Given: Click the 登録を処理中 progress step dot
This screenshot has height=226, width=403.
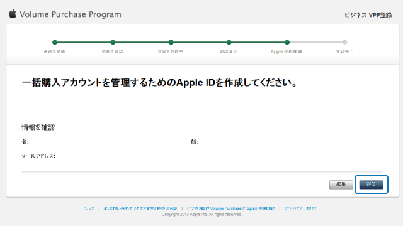Looking at the screenshot, I should tap(171, 42).
